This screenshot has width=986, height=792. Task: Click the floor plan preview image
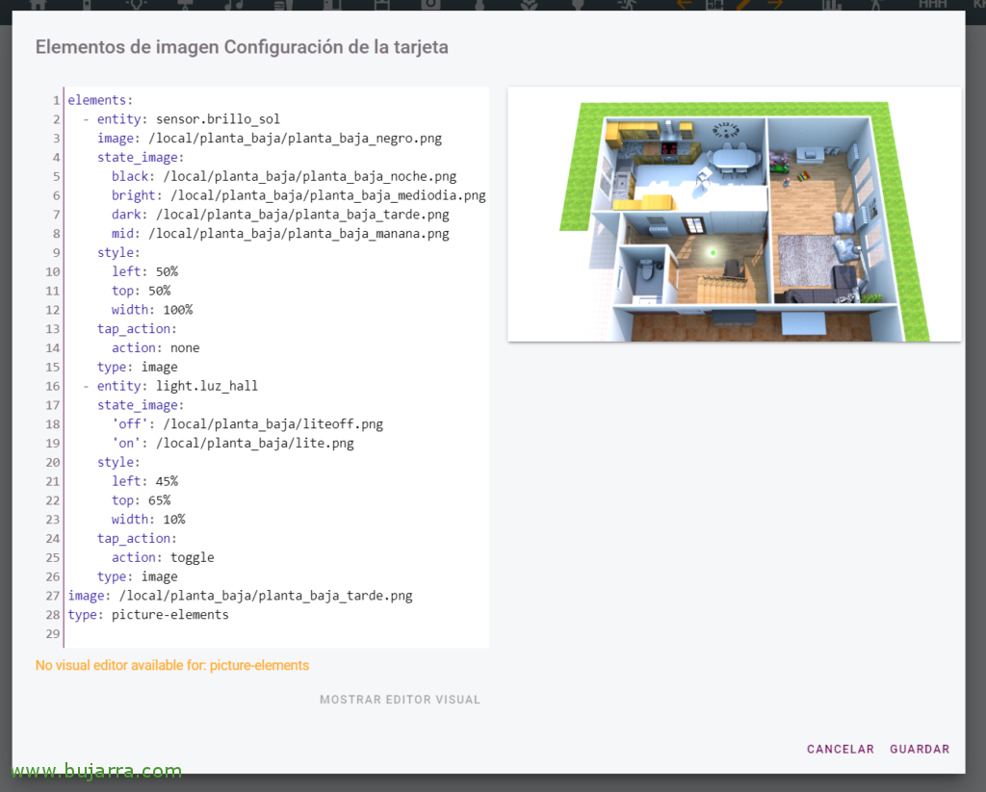(735, 215)
